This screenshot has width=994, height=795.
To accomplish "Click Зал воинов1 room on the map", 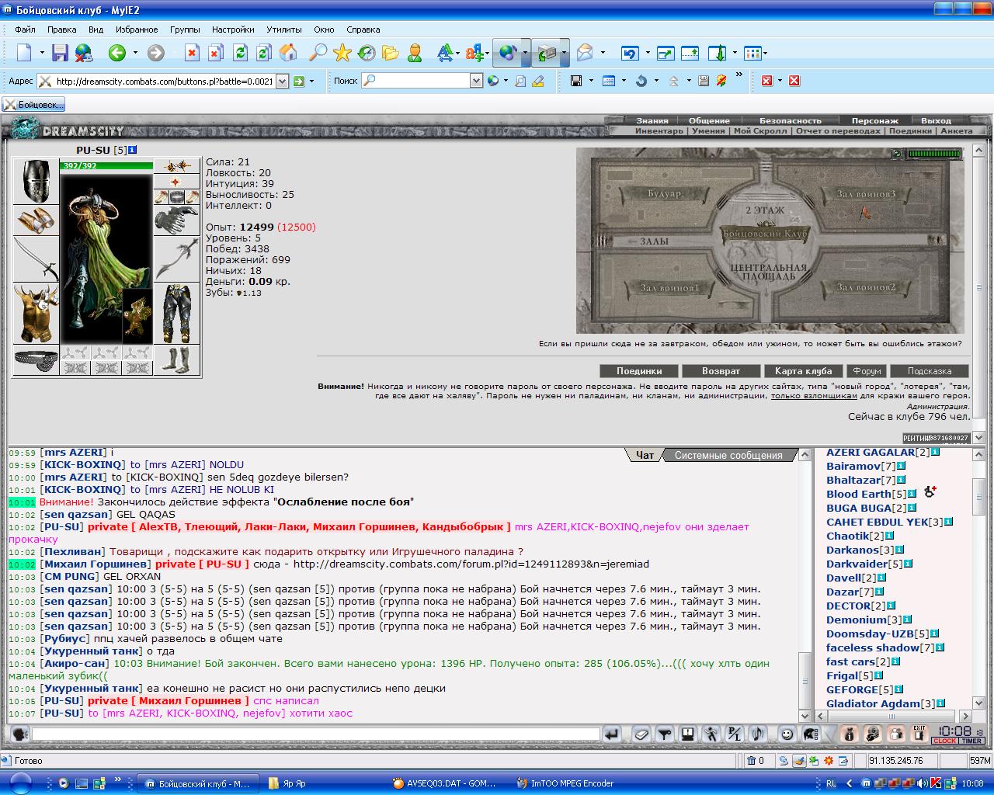I will (669, 288).
